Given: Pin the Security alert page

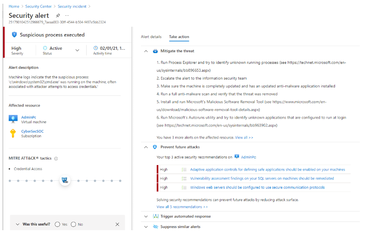Looking at the screenshot, I should [x=58, y=16].
